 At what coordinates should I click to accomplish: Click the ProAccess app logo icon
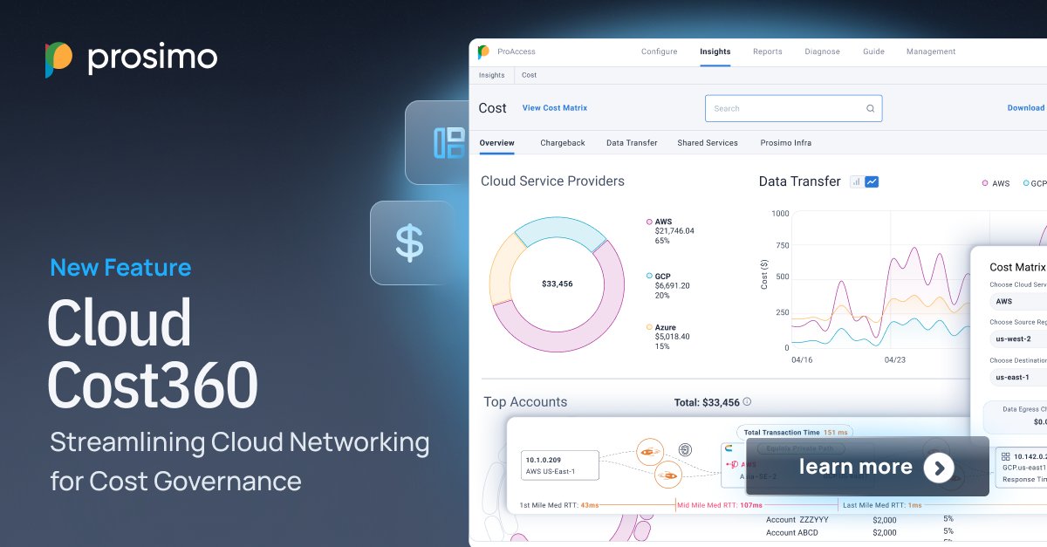pos(483,52)
